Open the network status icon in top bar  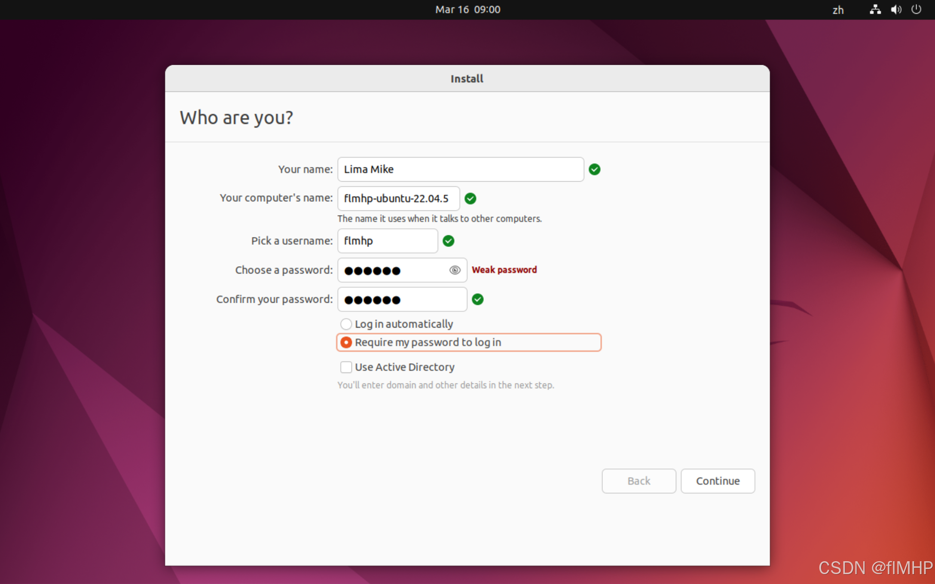[x=875, y=9]
